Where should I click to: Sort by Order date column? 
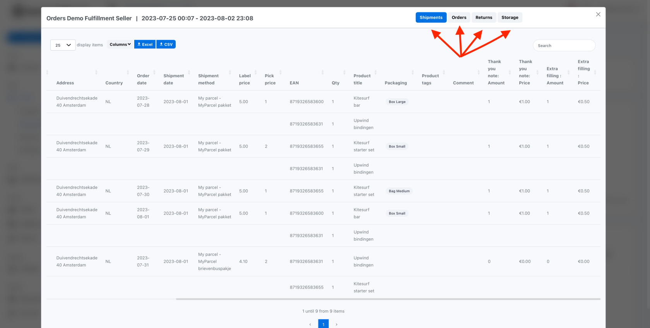(143, 79)
